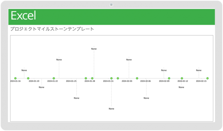Select the None label below 2024-02-12
This screenshot has height=131, width=223.
click(x=181, y=87)
